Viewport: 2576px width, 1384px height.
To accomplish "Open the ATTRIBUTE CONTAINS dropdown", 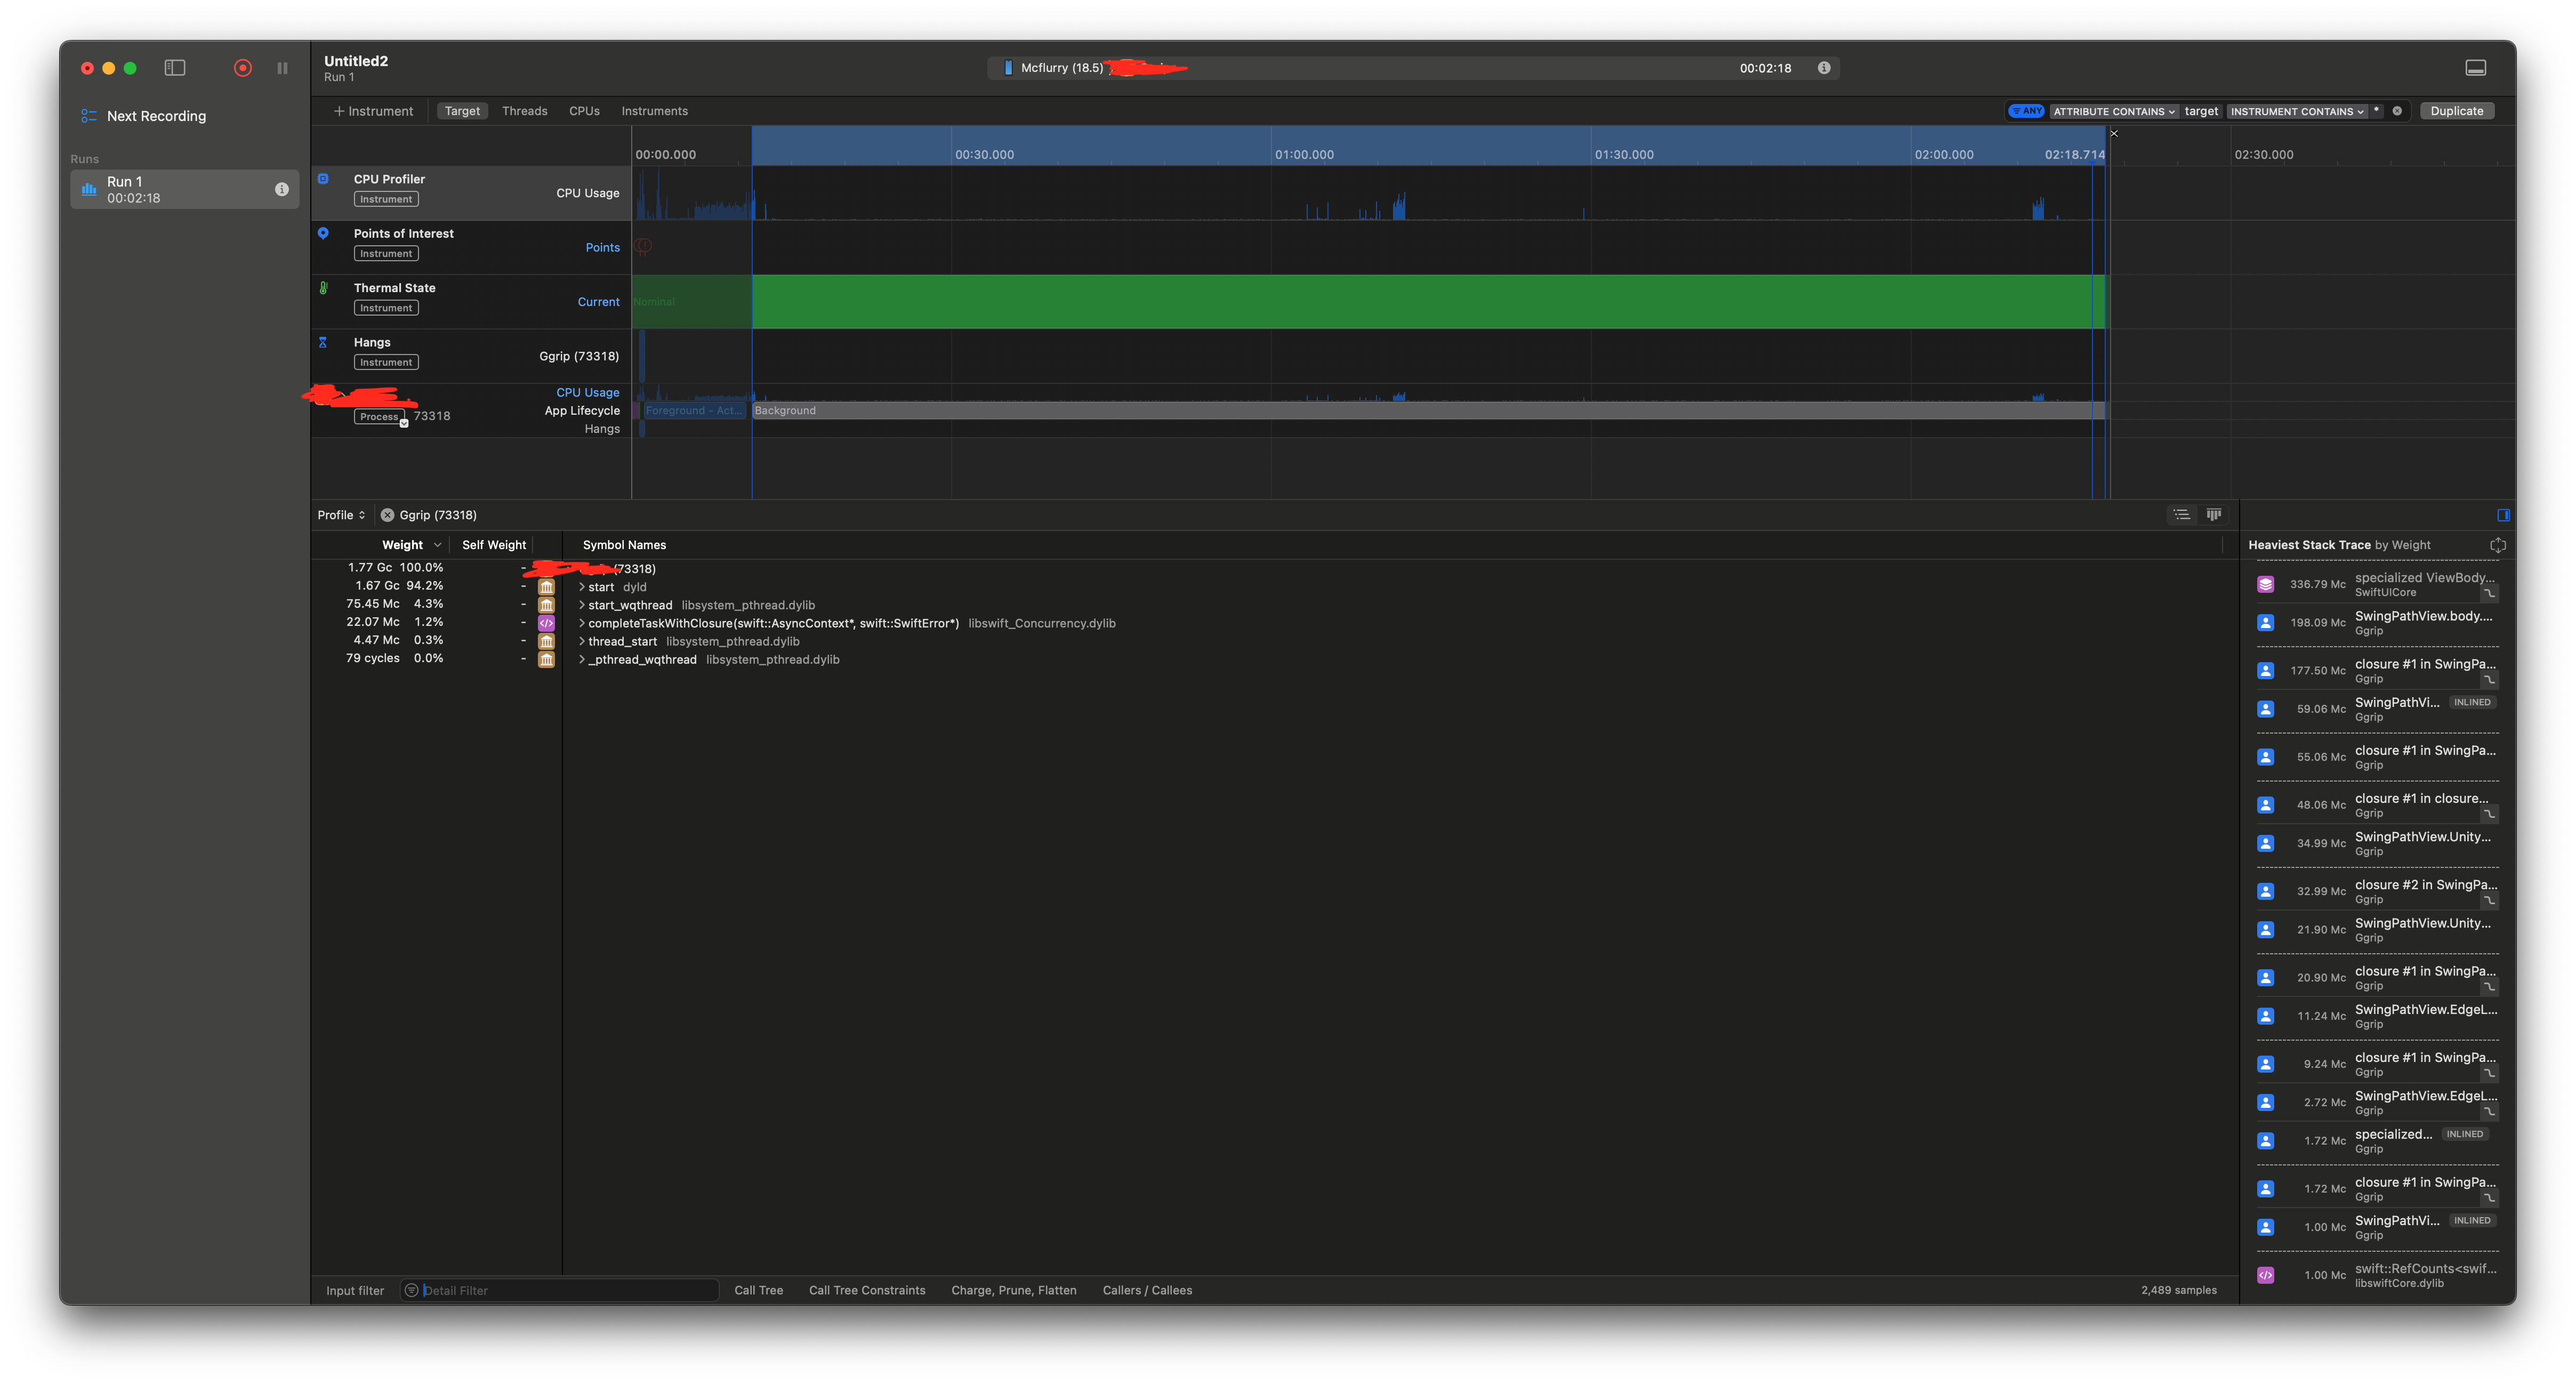I will coord(2114,111).
